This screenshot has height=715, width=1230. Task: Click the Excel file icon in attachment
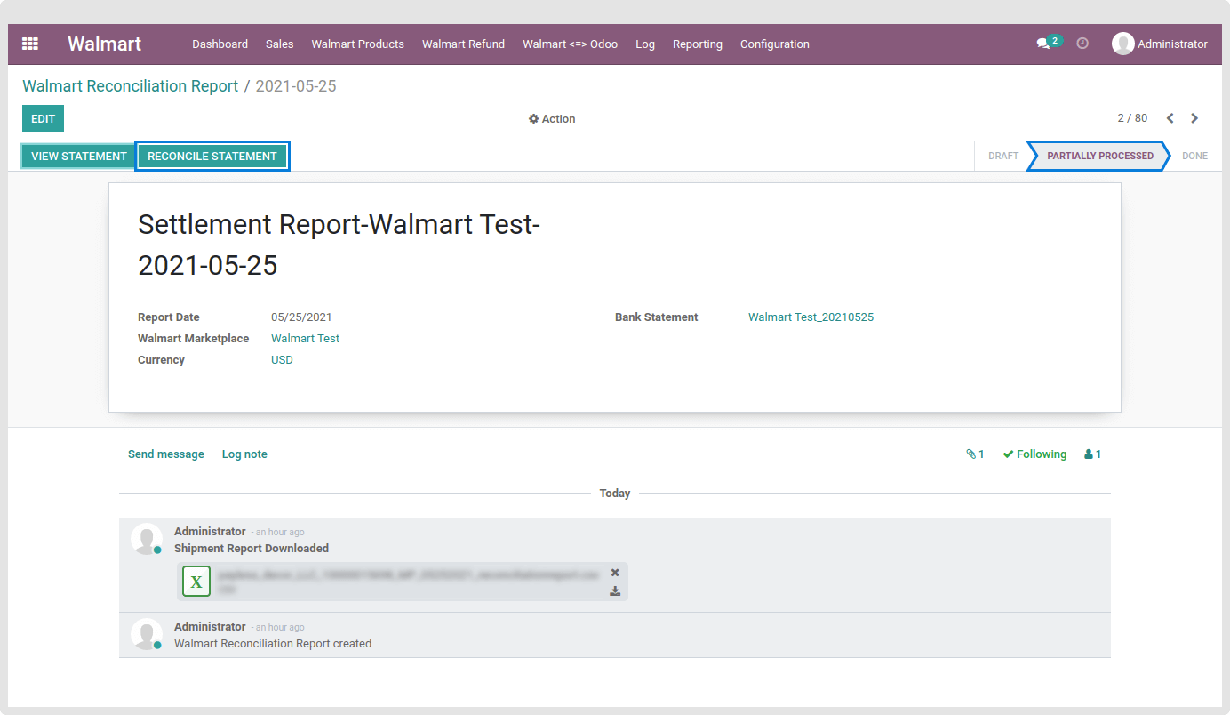pos(196,582)
